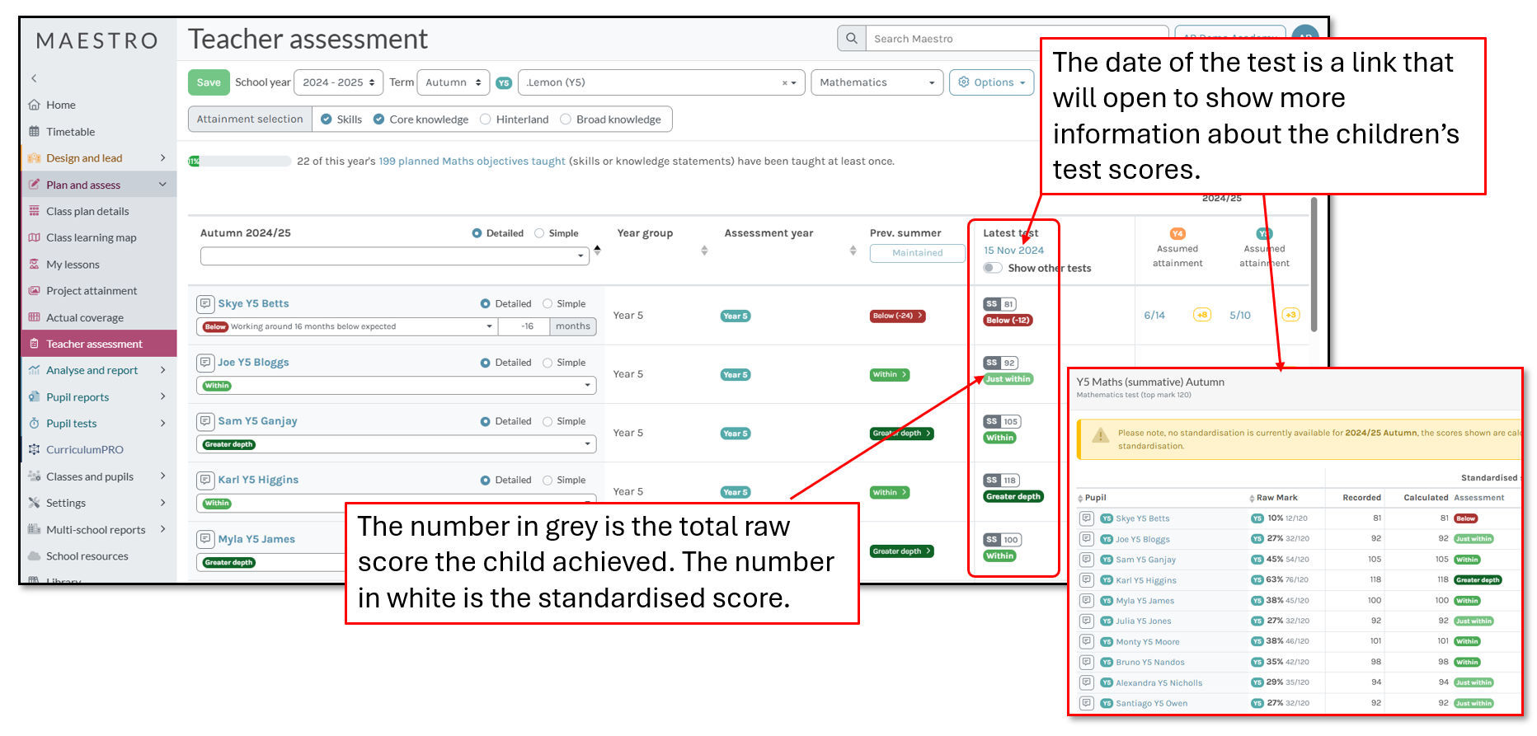The width and height of the screenshot is (1537, 736).
Task: Open the Mathematics subject dropdown
Action: click(877, 82)
